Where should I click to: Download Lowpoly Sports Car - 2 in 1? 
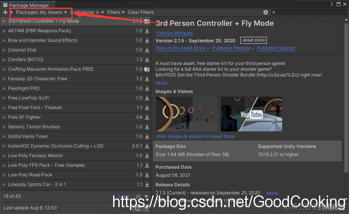147,184
